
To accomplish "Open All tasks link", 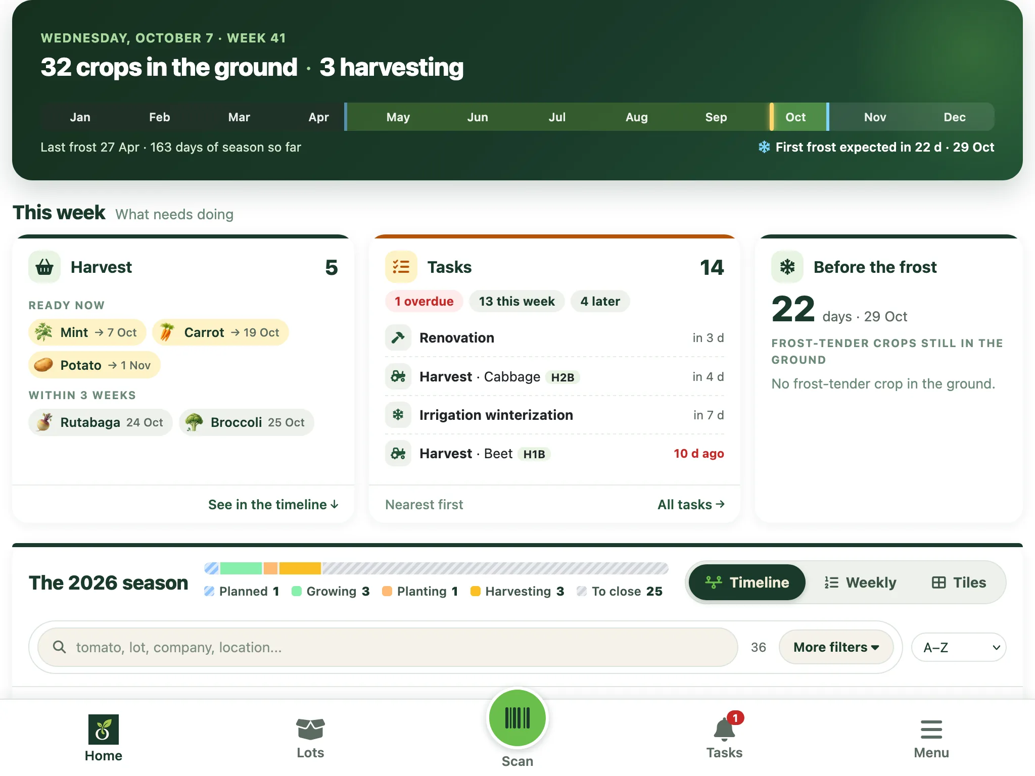I will click(x=691, y=504).
